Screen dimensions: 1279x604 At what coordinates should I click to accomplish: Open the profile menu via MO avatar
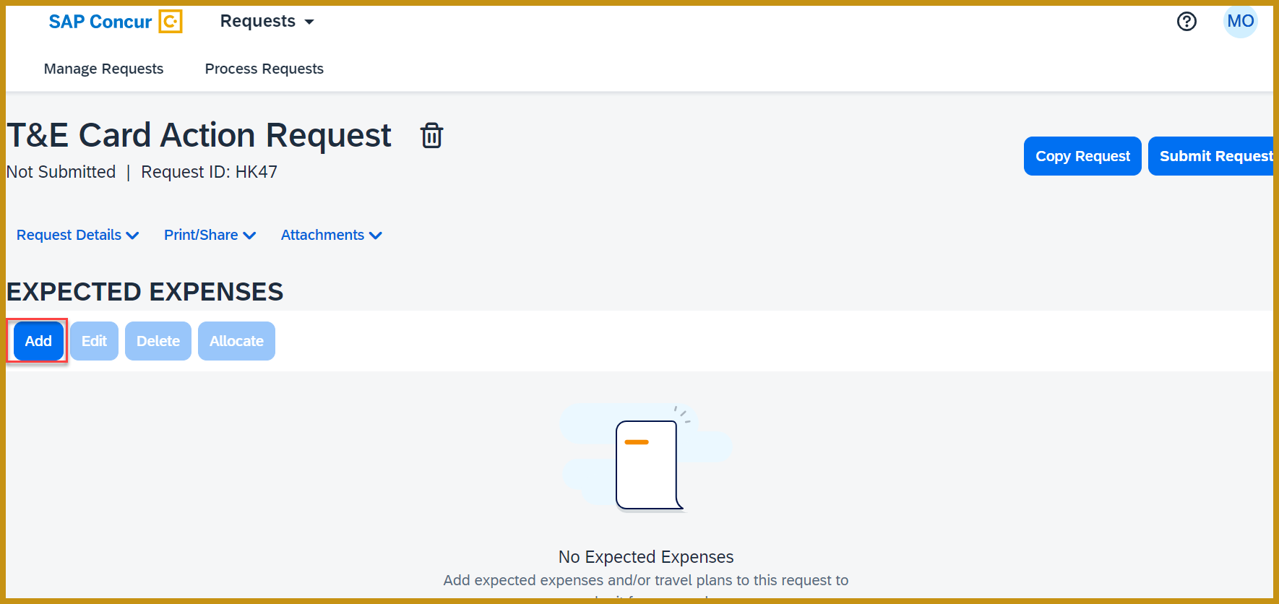[1240, 22]
